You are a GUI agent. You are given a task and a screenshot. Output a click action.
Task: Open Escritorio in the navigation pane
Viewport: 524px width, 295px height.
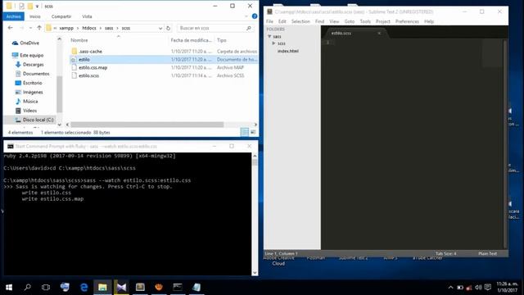coord(33,83)
